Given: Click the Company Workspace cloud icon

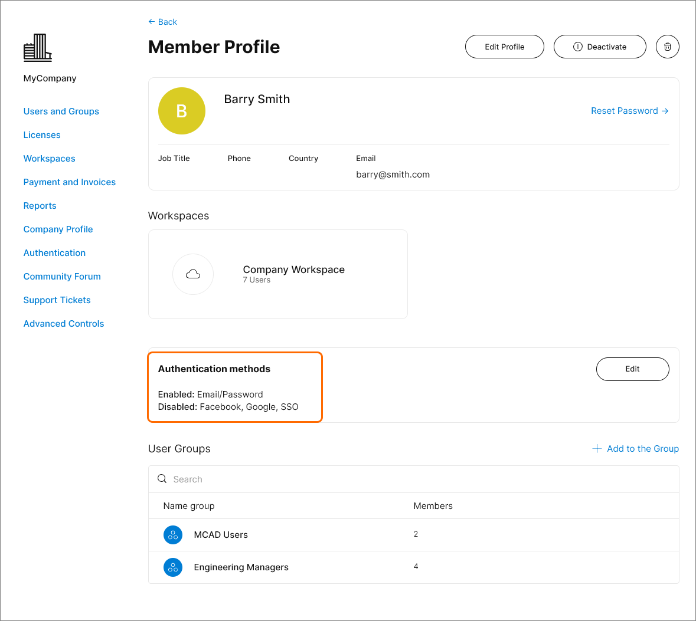Looking at the screenshot, I should (x=193, y=274).
